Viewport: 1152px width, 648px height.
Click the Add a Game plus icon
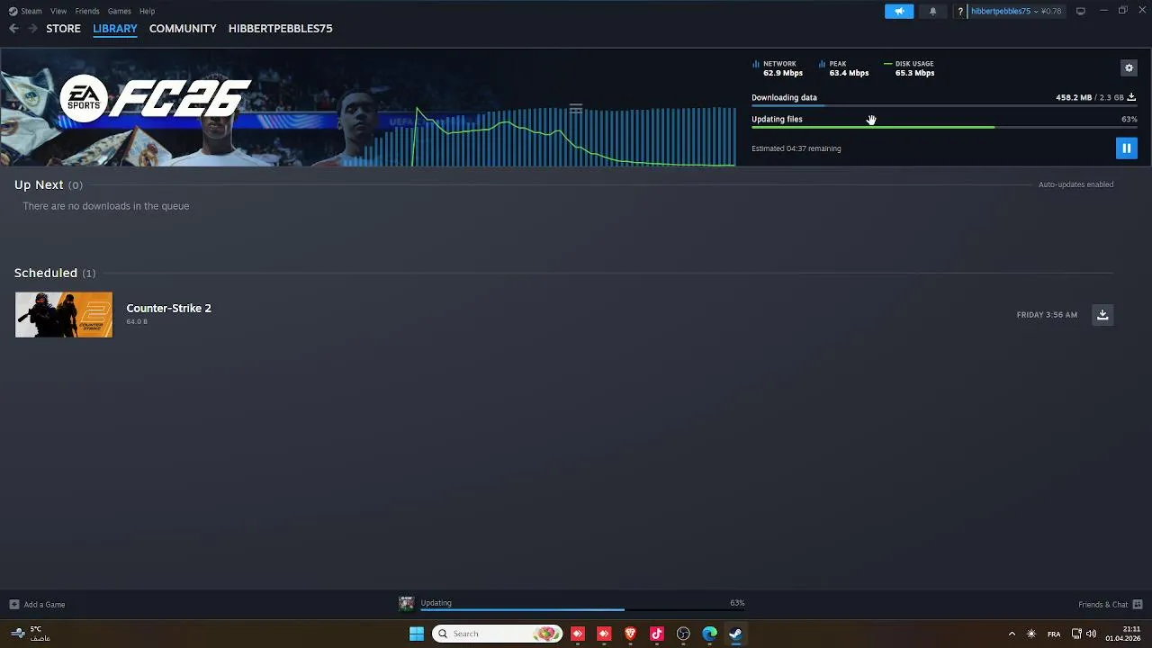click(x=13, y=604)
